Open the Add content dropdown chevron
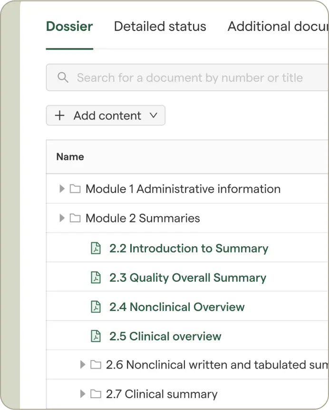 pyautogui.click(x=153, y=116)
